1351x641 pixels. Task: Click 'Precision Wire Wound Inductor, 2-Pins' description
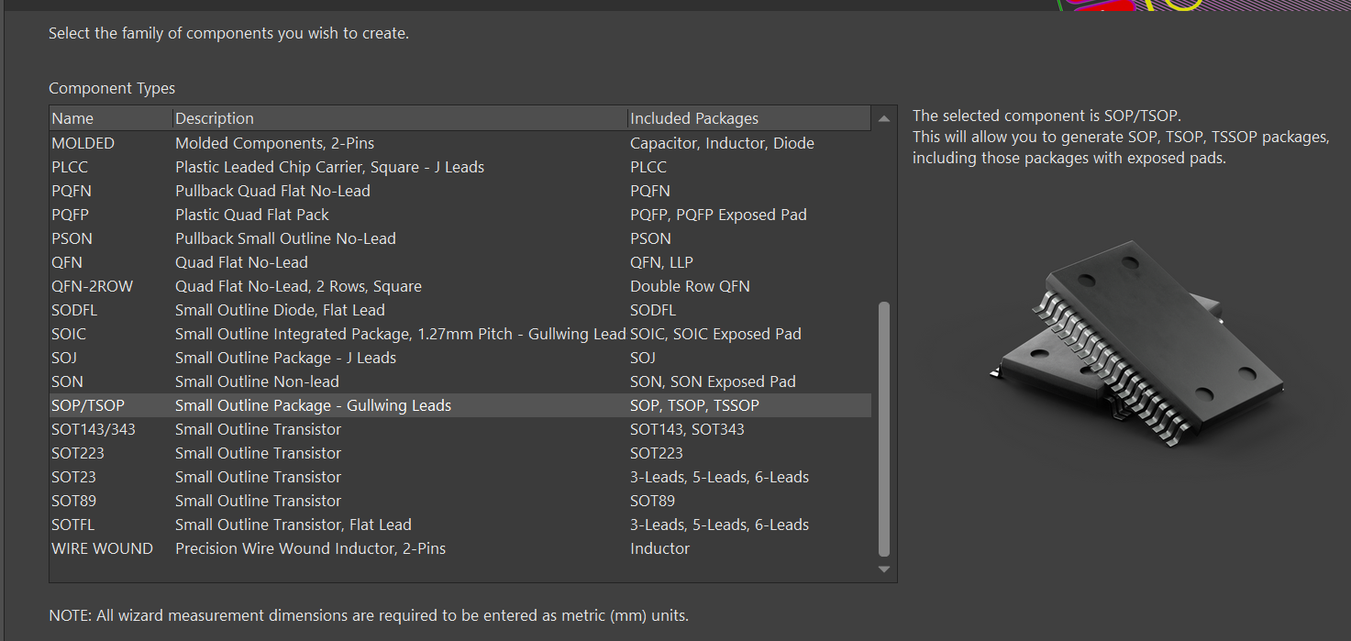310,548
